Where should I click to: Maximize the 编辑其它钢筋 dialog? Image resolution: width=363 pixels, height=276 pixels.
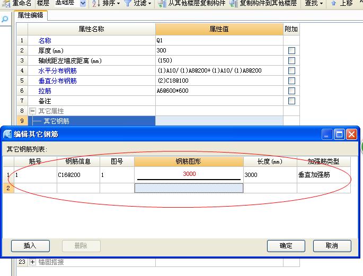coord(339,134)
